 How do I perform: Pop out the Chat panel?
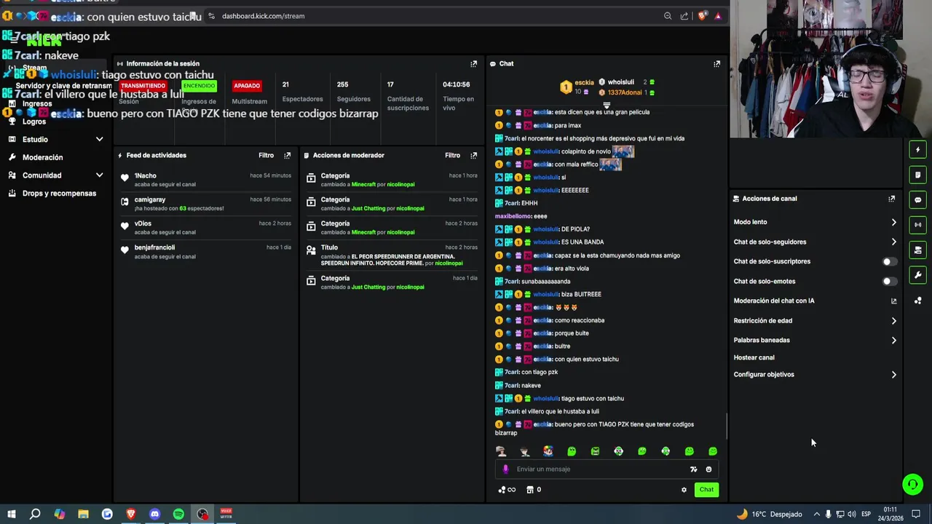(x=716, y=64)
